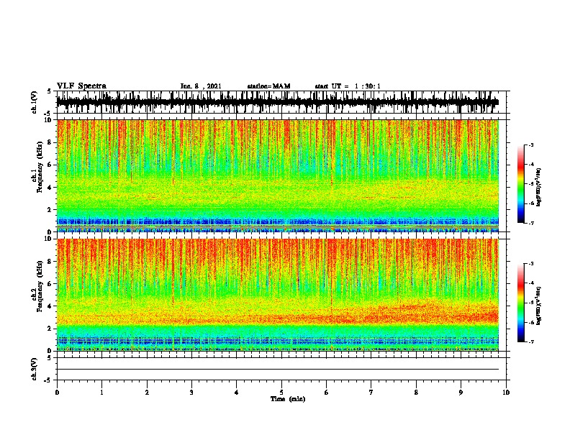Click tick label 7 on the Time axis
Image resolution: width=570 pixels, height=440 pixels.
pyautogui.click(x=371, y=393)
